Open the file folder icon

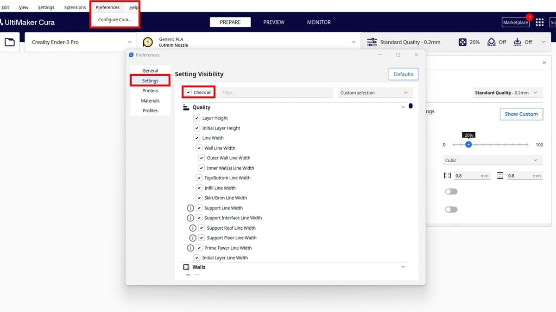point(10,42)
